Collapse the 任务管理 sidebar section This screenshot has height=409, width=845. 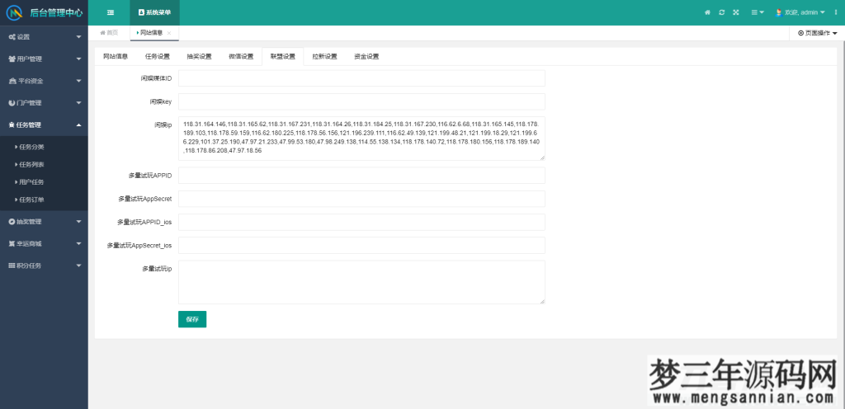tap(44, 125)
